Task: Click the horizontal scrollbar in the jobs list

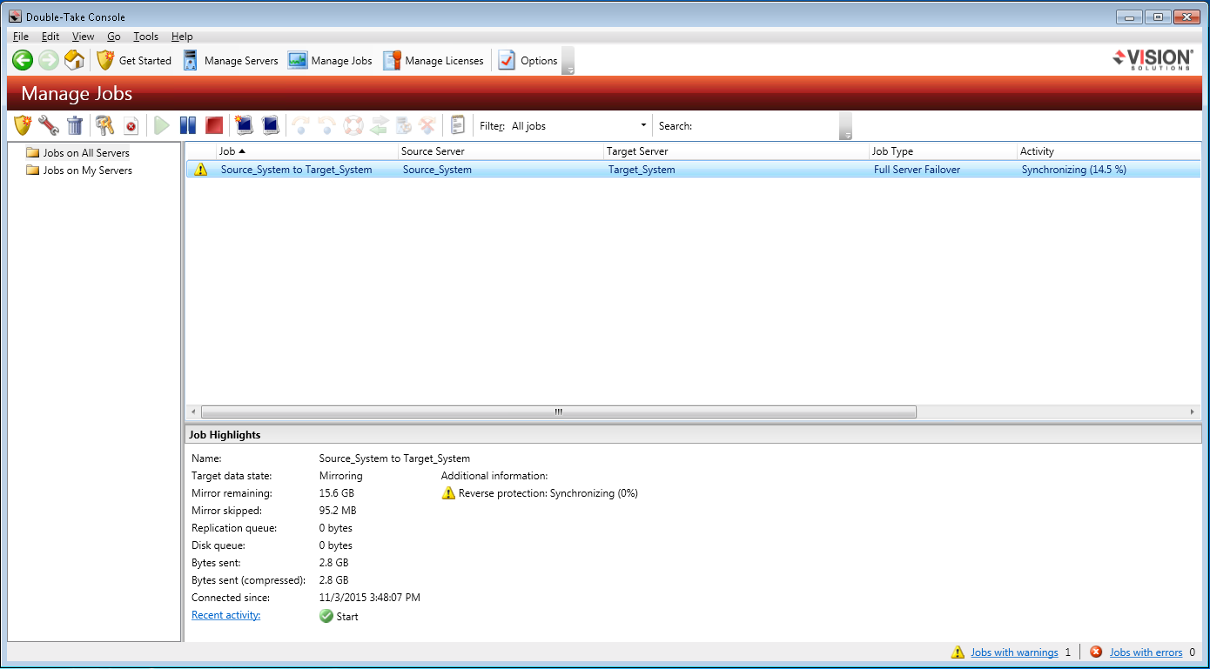Action: tap(558, 412)
